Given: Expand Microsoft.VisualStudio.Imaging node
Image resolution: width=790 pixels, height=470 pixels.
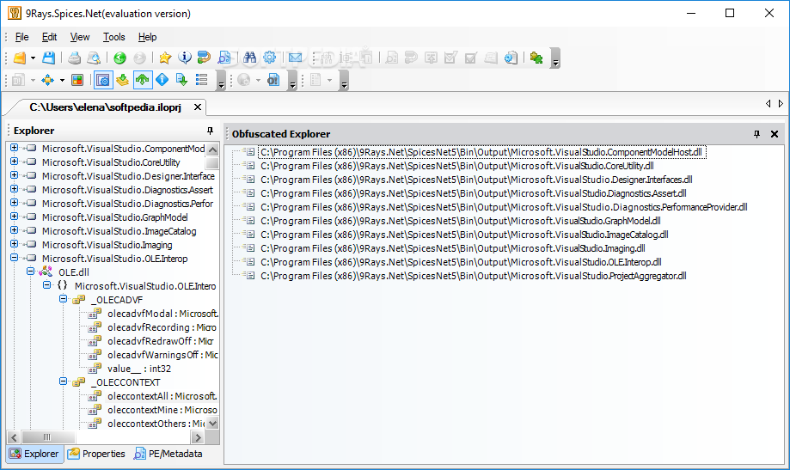Looking at the screenshot, I should 14,244.
